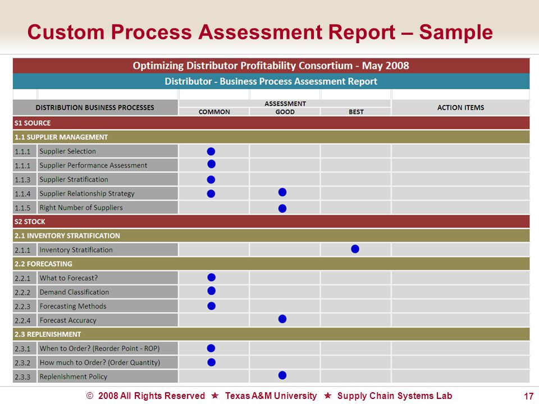The width and height of the screenshot is (539, 404).
Task: Click the 'COMMON' column header
Action: click(214, 112)
